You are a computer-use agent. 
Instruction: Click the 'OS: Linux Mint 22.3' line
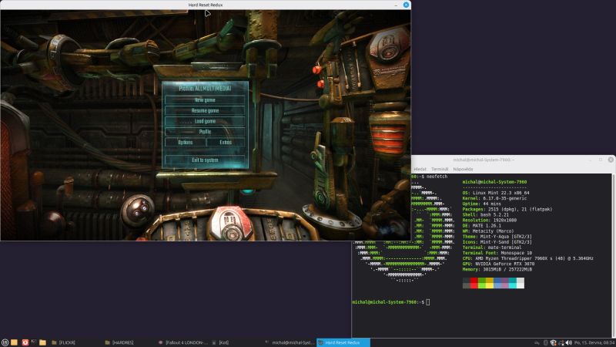coord(496,193)
